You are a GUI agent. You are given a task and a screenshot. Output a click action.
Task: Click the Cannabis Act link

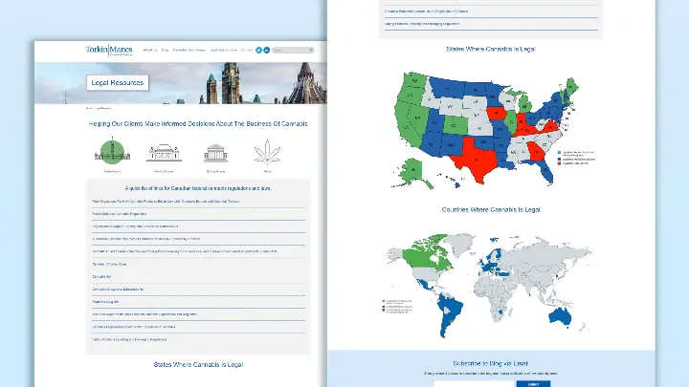100,275
